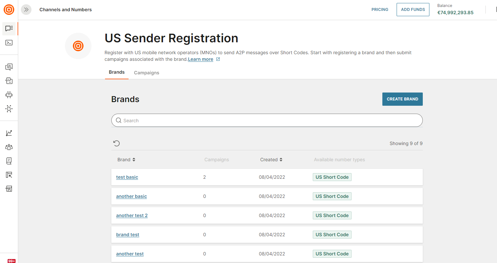Switch to the Campaigns tab

146,73
